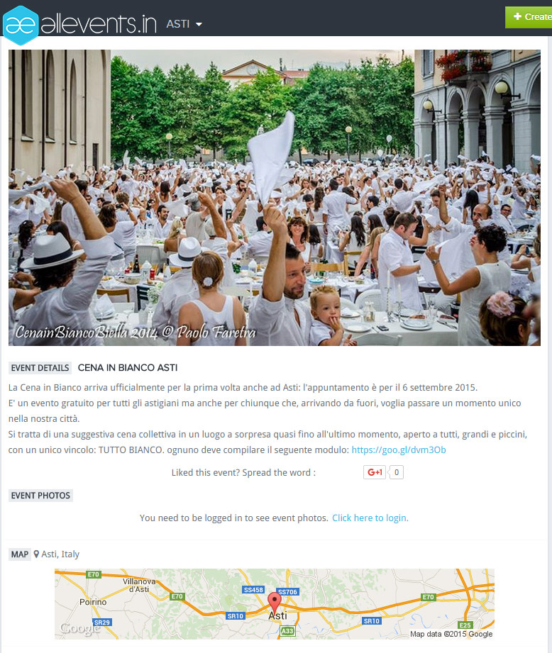Select the MAP section label

20,554
